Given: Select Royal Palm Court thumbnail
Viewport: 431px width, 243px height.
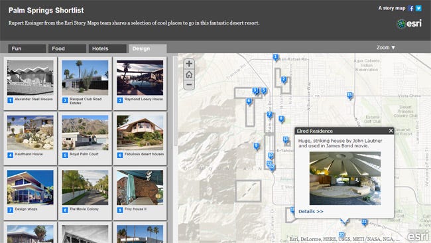Looking at the screenshot, I should coord(85,133).
